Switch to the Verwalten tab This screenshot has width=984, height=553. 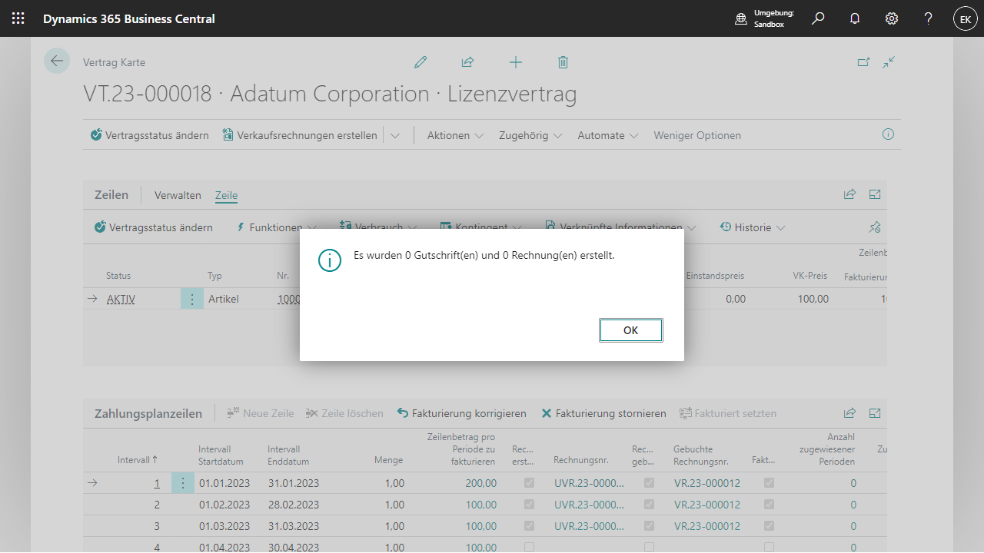[x=178, y=195]
